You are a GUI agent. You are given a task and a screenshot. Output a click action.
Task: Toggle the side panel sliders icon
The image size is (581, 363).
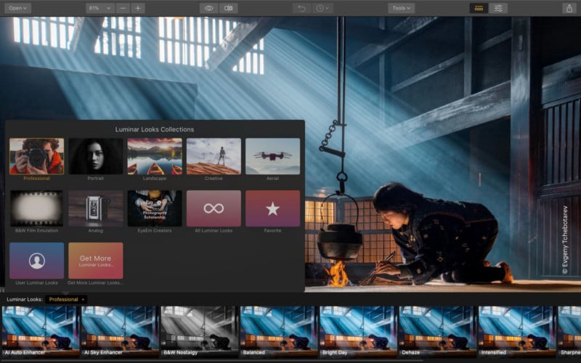click(498, 8)
